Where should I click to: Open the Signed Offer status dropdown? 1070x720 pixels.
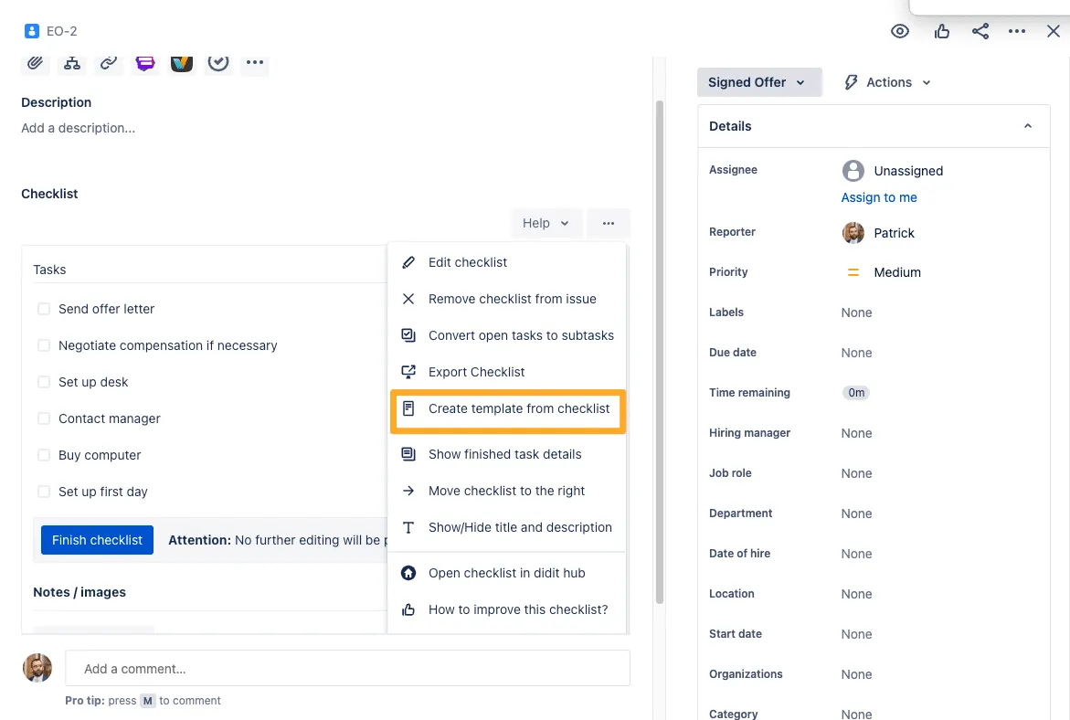[758, 82]
